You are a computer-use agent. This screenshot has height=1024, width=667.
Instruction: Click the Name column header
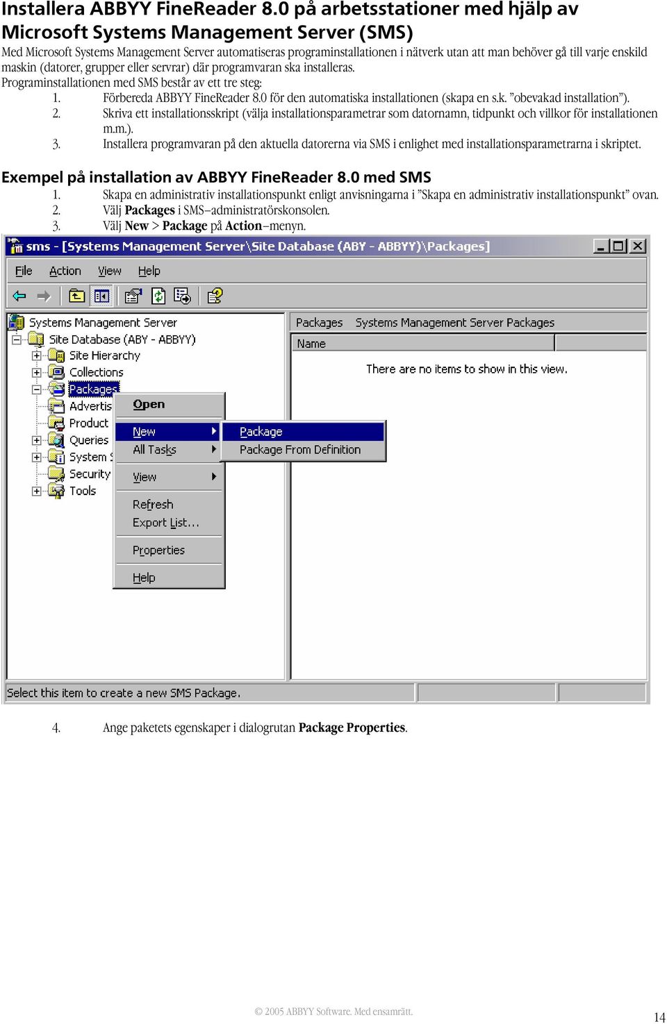click(x=422, y=344)
